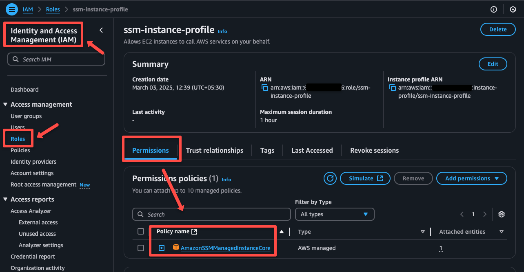Select the AmazonSSMManagedInstanceCore row checkbox
The image size is (524, 272).
click(x=141, y=248)
